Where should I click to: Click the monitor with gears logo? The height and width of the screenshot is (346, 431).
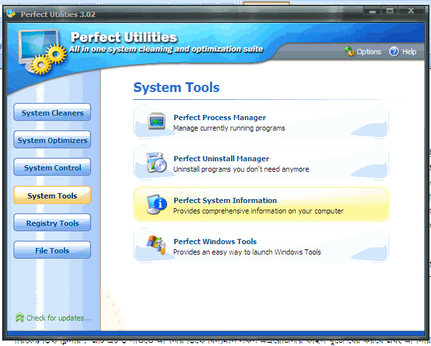[x=42, y=52]
